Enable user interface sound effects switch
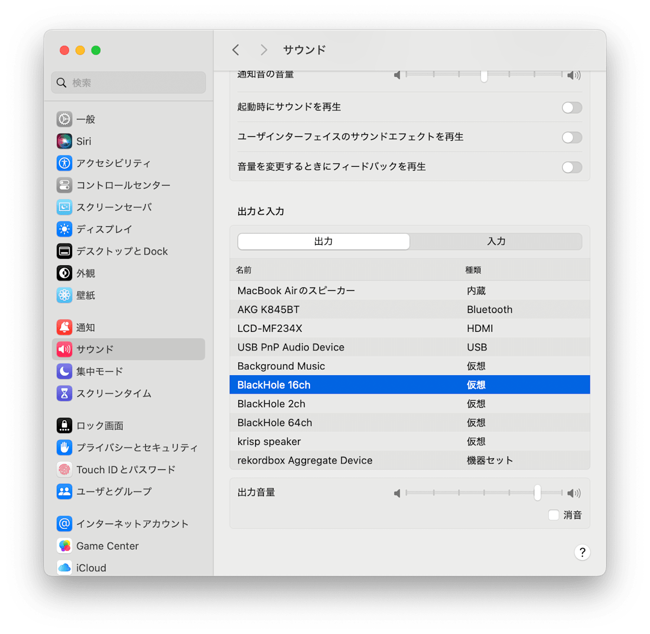Screen dimensions: 650x634 572,137
